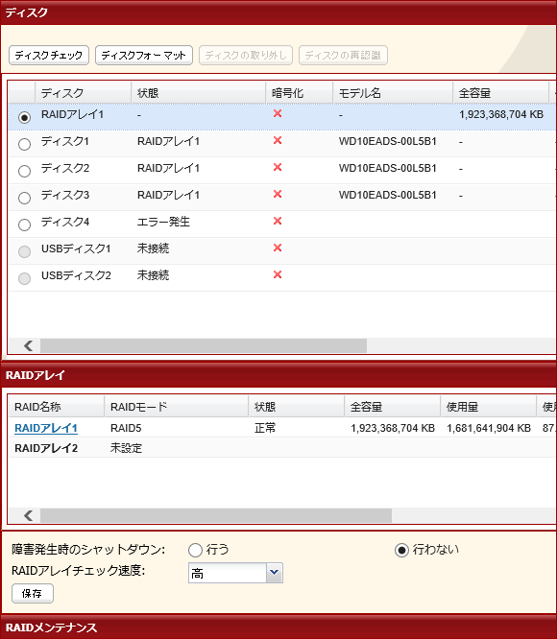Click the disk table horizontal scrollbar

204,346
